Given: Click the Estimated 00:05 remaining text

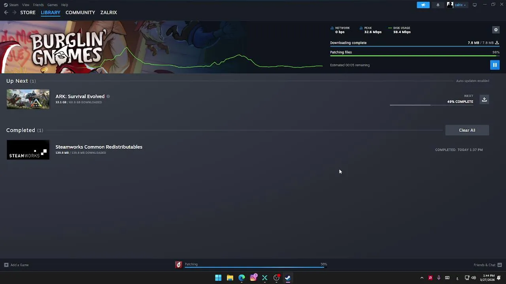Looking at the screenshot, I should (350, 65).
